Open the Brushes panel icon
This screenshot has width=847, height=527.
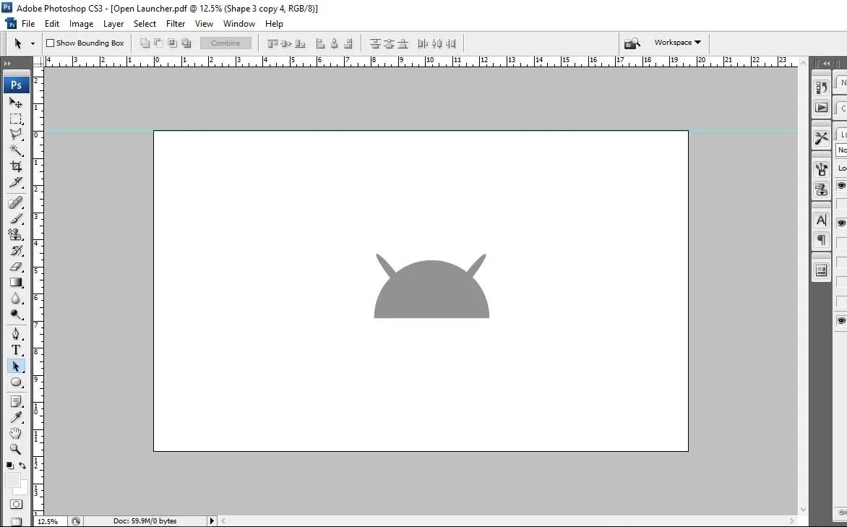tap(821, 170)
